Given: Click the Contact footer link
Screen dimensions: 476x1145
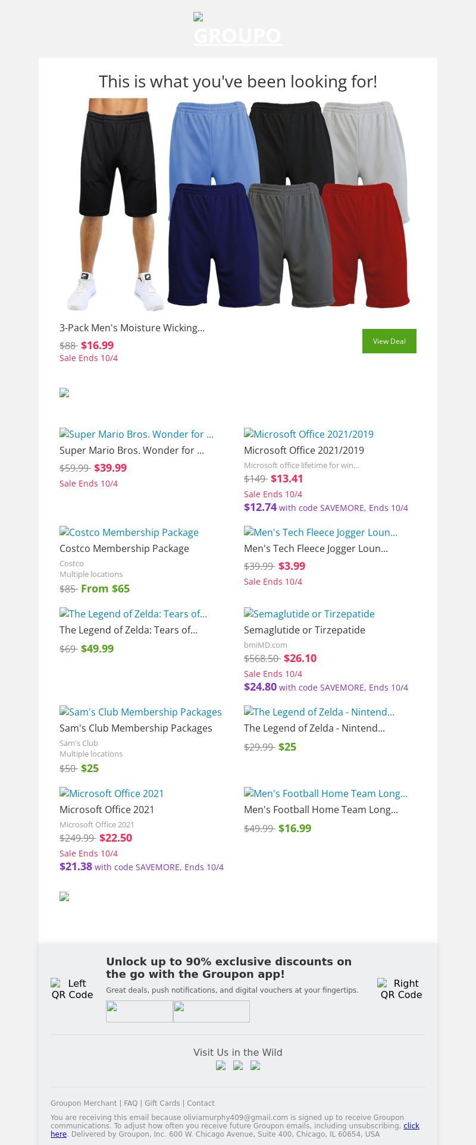Looking at the screenshot, I should point(201,1103).
